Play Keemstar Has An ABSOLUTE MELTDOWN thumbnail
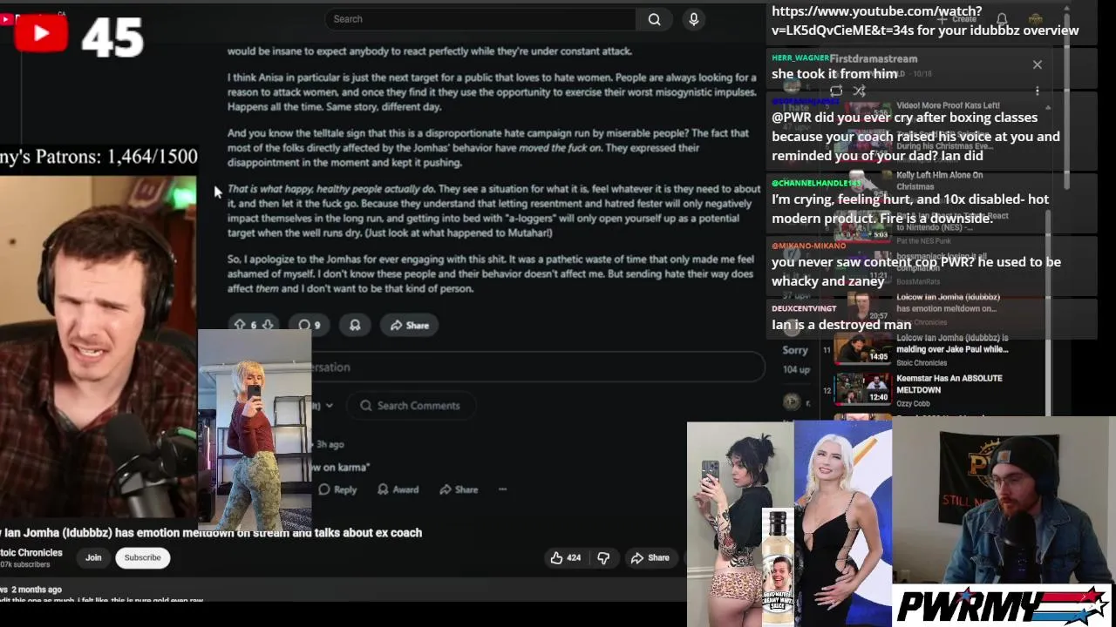 tap(862, 388)
